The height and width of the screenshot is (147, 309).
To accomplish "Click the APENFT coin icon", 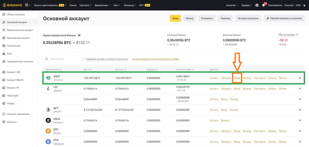I will (48, 110).
